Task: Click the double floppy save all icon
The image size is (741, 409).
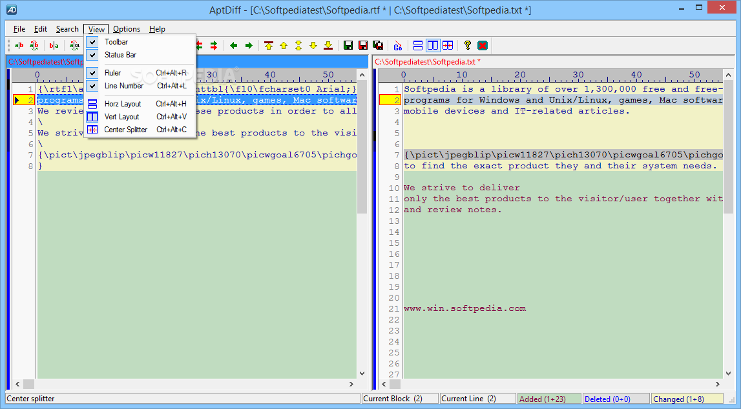Action: 378,45
